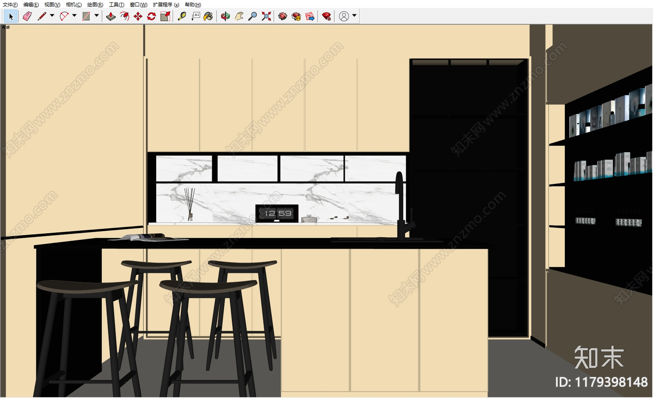Open the Extension Warehouse icon

click(296, 16)
